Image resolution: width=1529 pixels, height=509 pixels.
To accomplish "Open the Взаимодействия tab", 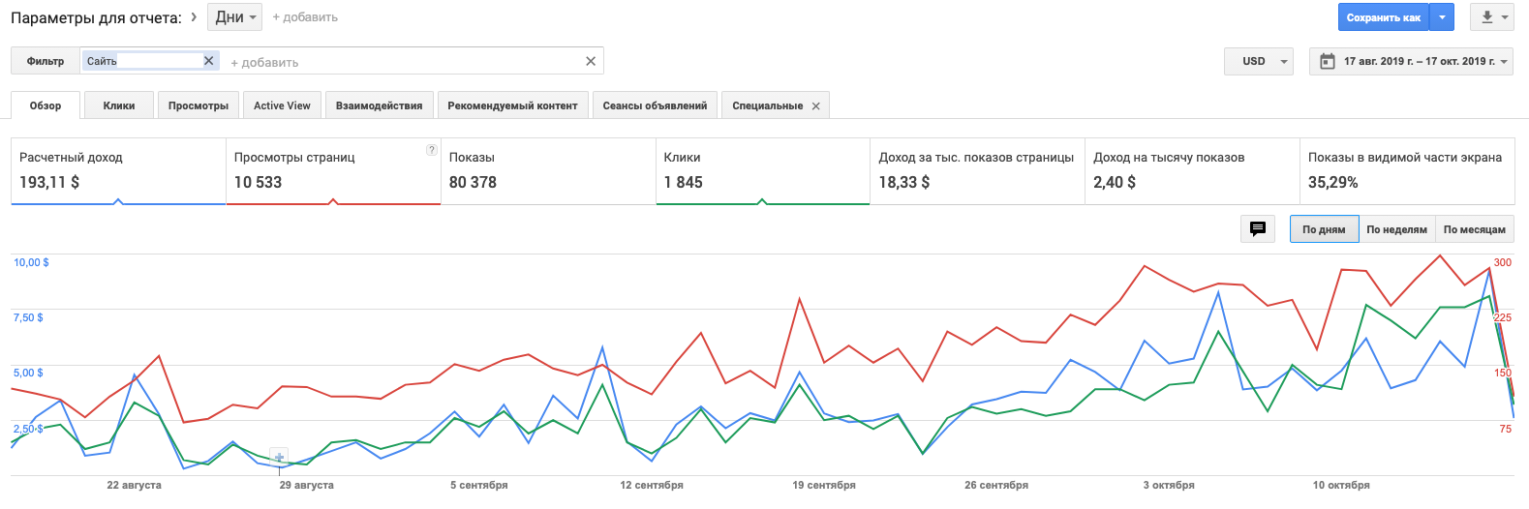I will pyautogui.click(x=379, y=105).
